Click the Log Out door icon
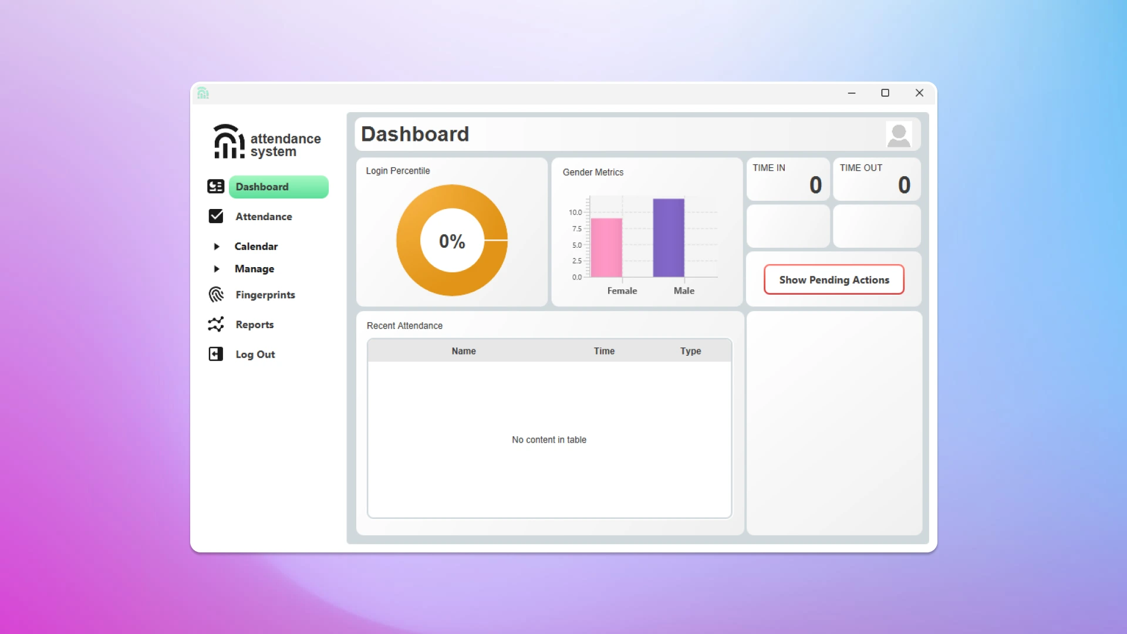The height and width of the screenshot is (634, 1127). (215, 354)
